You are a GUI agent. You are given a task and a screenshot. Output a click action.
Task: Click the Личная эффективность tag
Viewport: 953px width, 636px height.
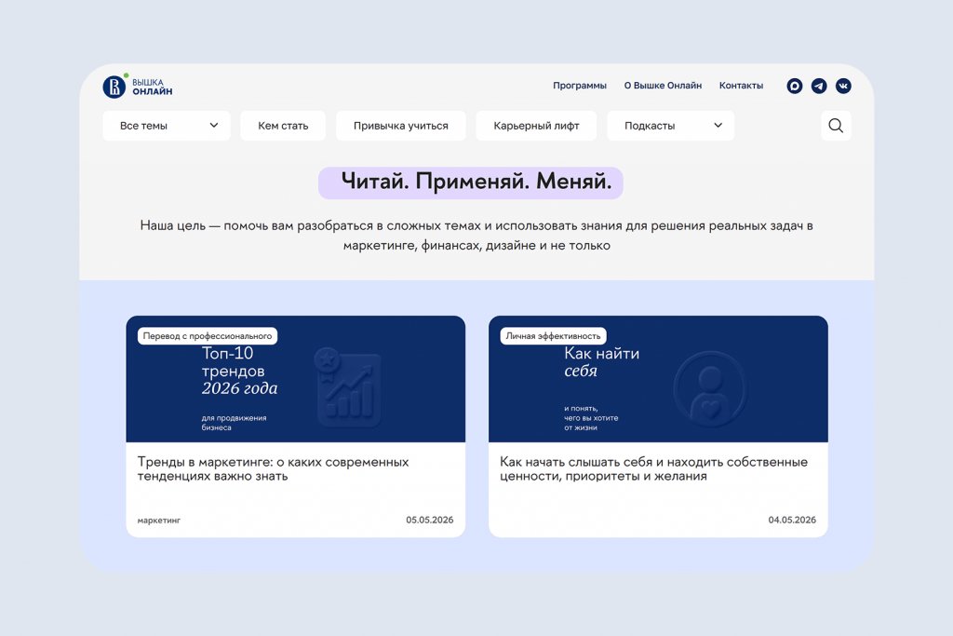tap(553, 336)
